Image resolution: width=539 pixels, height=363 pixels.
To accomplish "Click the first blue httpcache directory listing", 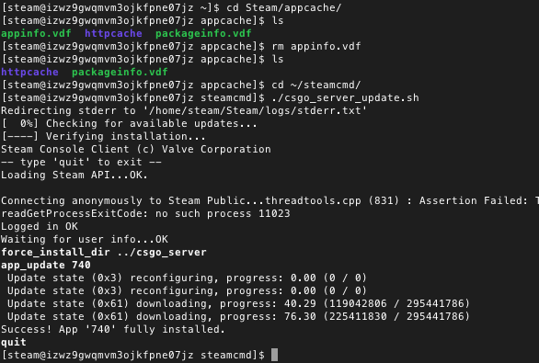I will click(113, 33).
